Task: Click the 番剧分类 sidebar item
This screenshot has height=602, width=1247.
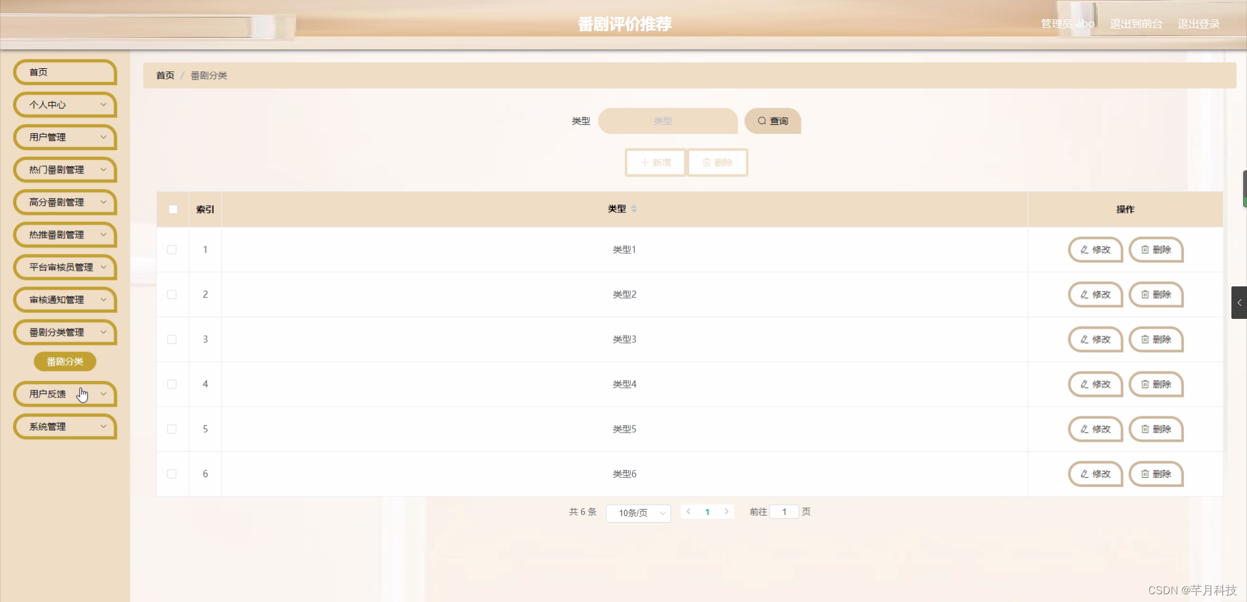Action: 64,362
